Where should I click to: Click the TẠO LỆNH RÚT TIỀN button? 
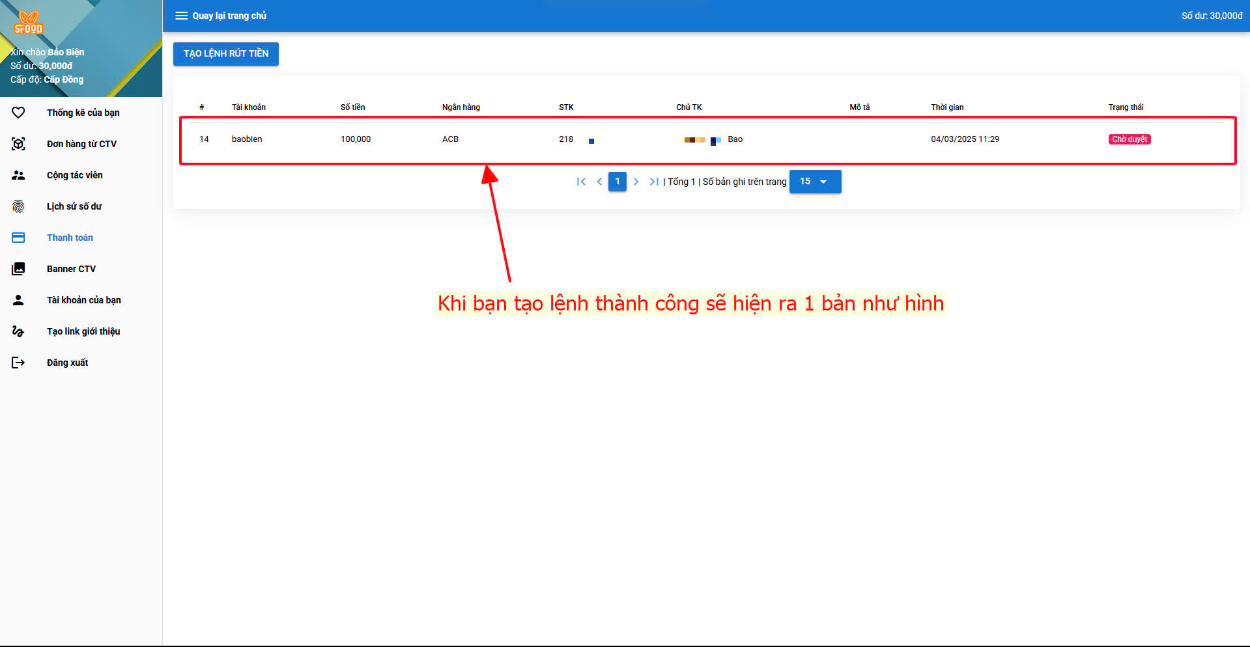pos(225,53)
